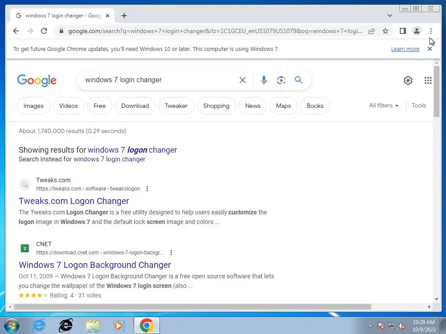This screenshot has height=334, width=446.
Task: Share this page from address bar
Action: pyautogui.click(x=372, y=31)
